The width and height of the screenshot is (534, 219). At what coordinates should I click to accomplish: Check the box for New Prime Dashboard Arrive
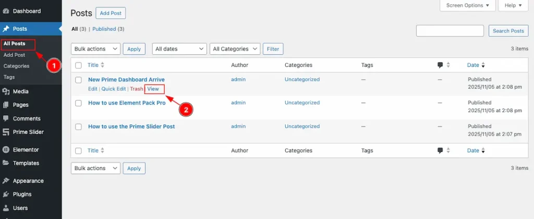(78, 80)
